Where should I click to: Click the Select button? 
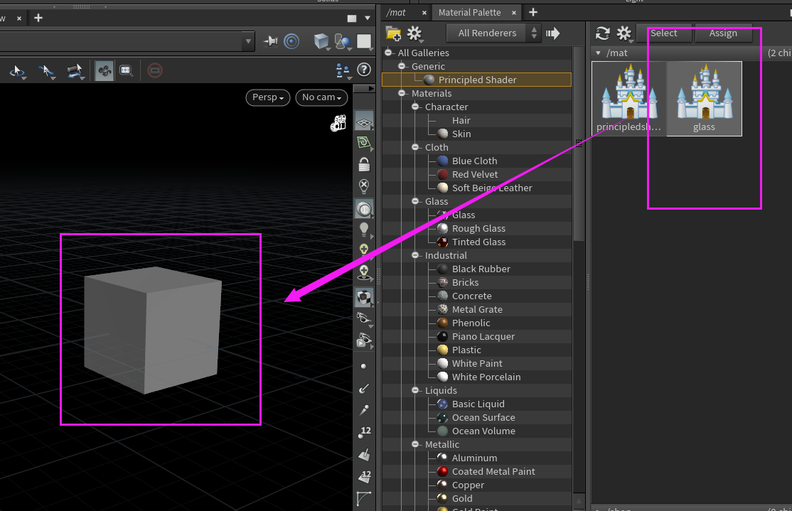pos(665,33)
